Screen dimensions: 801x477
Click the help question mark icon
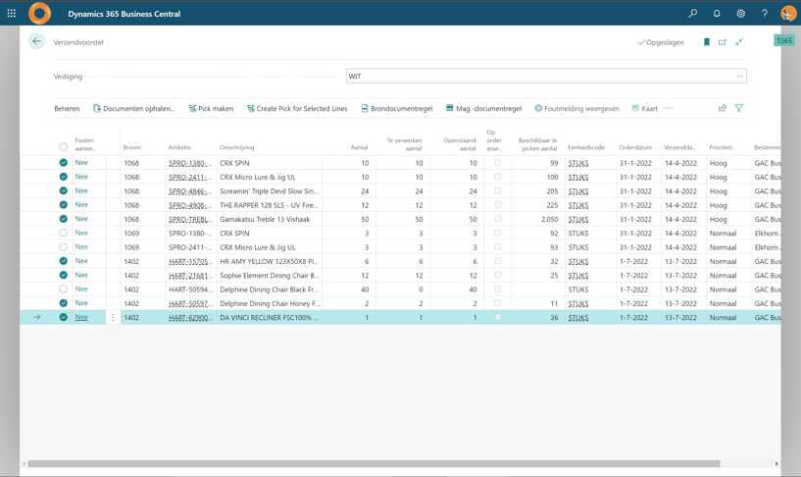764,14
